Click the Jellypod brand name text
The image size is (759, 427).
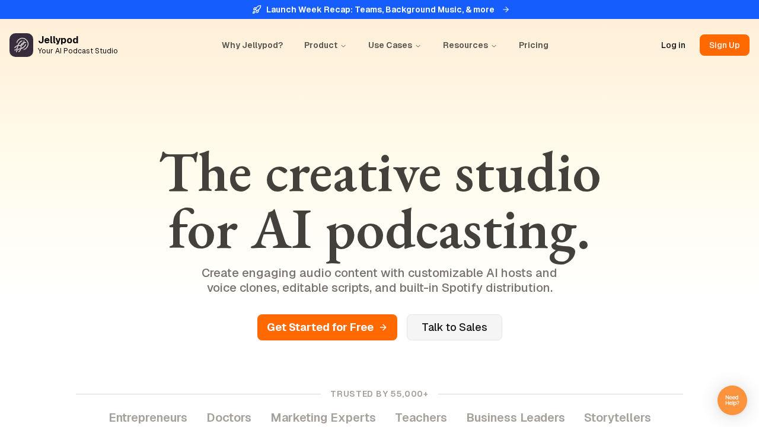click(x=58, y=40)
